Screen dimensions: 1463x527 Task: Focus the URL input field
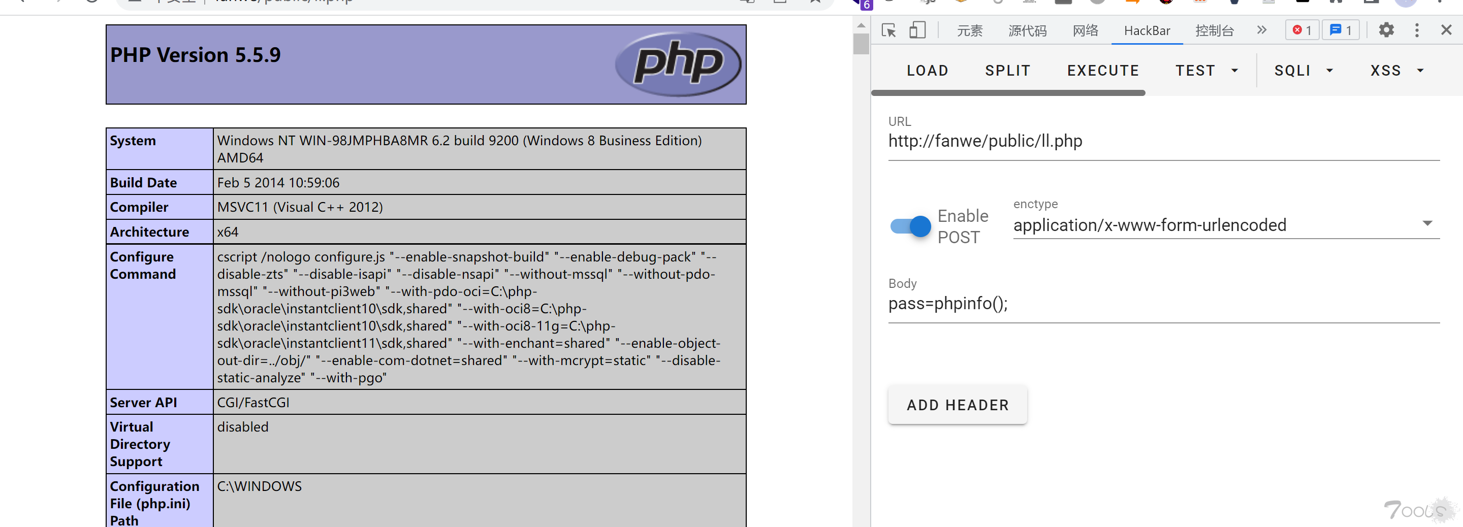click(x=1164, y=141)
